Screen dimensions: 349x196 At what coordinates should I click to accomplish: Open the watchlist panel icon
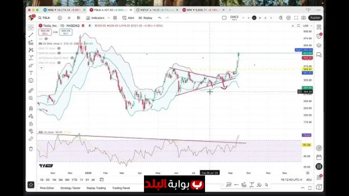[x=319, y=27]
